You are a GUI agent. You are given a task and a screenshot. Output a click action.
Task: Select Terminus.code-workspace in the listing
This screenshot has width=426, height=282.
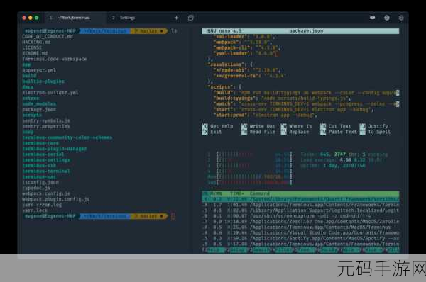point(55,59)
